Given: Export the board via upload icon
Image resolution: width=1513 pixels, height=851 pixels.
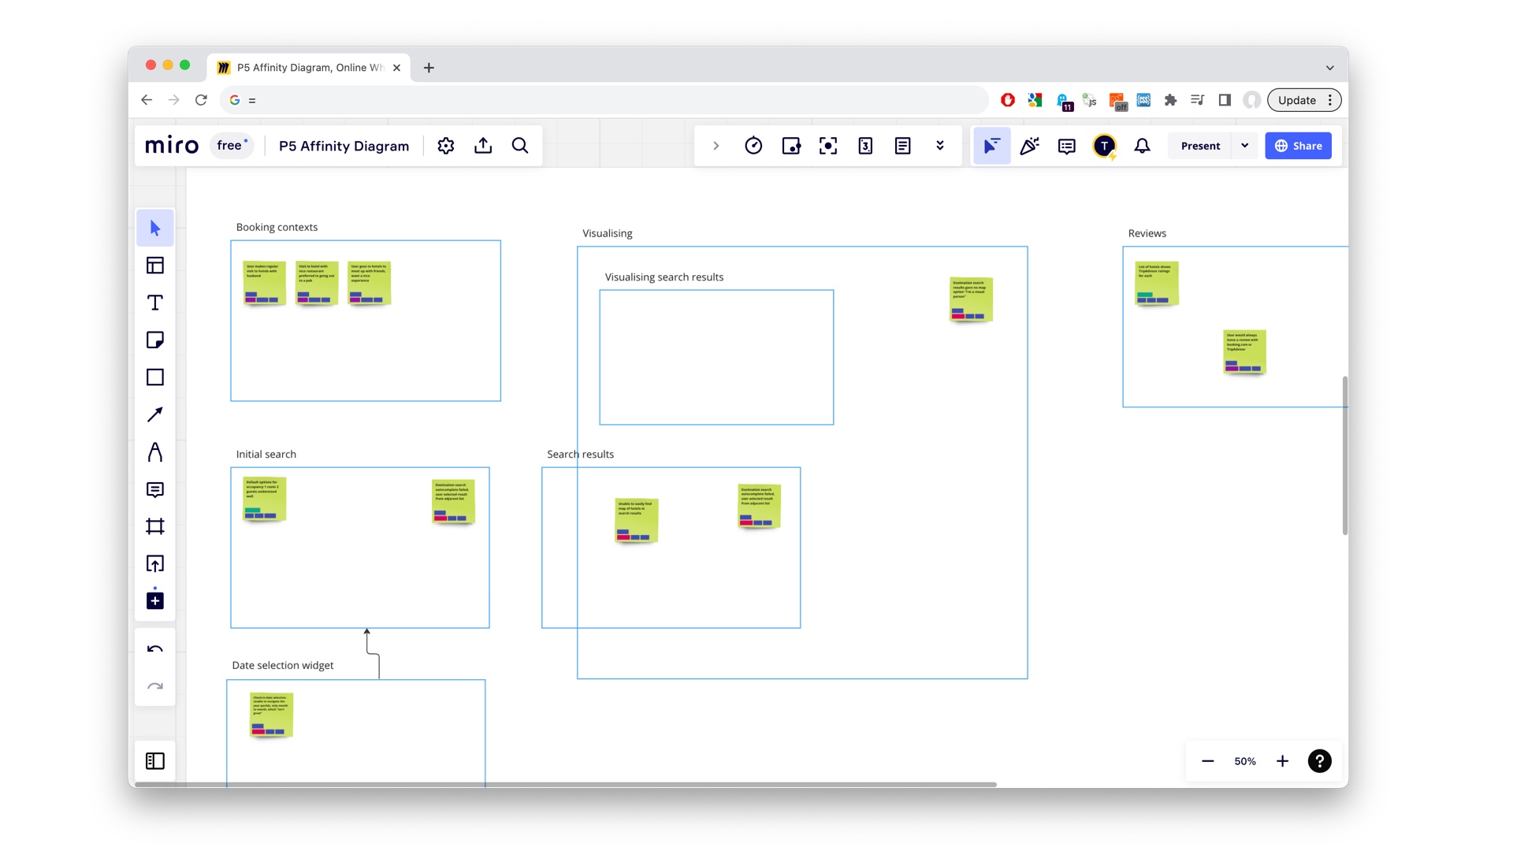Looking at the screenshot, I should pyautogui.click(x=483, y=146).
